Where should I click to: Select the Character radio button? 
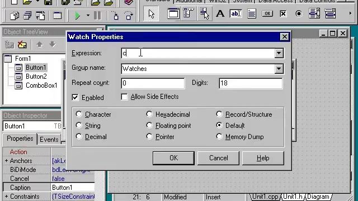(79, 114)
